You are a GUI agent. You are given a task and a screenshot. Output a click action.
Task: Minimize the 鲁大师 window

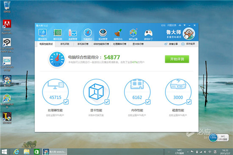click(x=189, y=25)
